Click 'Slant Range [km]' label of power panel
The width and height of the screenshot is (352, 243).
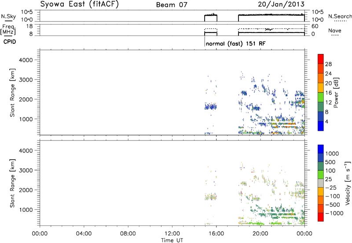pyautogui.click(x=12, y=93)
